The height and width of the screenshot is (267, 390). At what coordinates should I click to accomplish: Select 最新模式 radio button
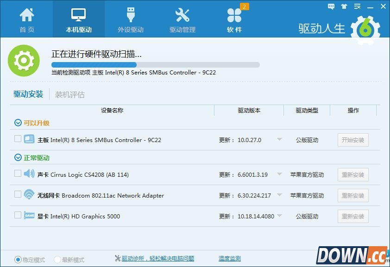click(57, 260)
